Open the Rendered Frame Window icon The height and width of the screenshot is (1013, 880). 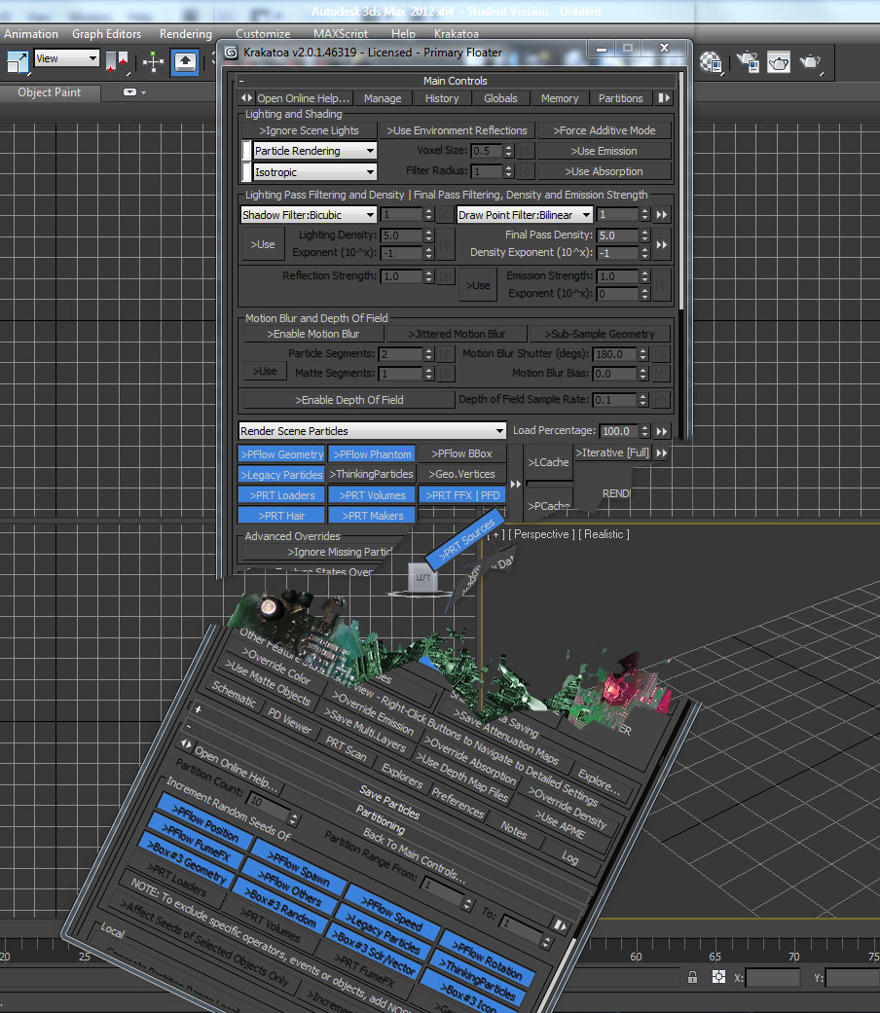coord(779,62)
